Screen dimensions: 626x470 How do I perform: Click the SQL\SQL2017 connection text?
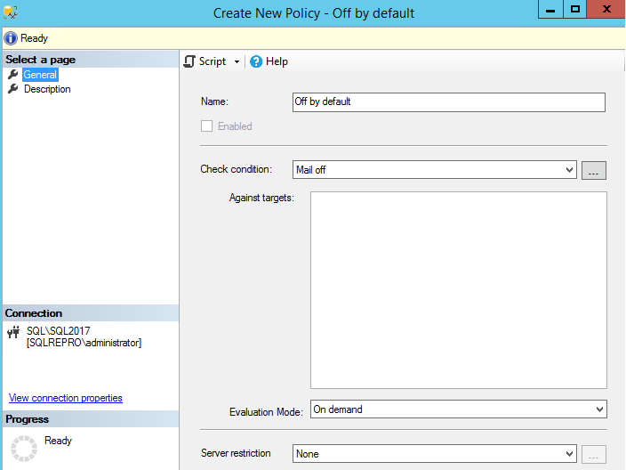(59, 331)
